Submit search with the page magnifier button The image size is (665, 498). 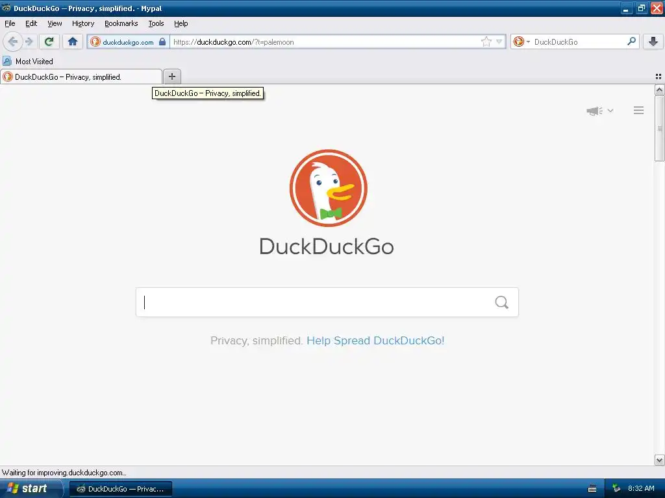pyautogui.click(x=502, y=302)
